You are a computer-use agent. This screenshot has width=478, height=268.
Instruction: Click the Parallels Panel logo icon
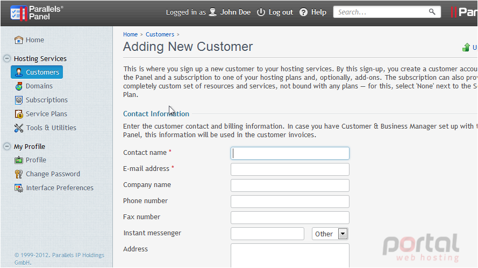pyautogui.click(x=18, y=13)
